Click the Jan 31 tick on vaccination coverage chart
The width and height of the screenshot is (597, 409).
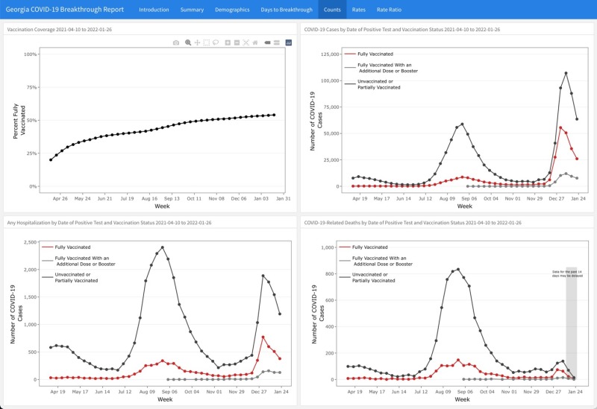[284, 198]
